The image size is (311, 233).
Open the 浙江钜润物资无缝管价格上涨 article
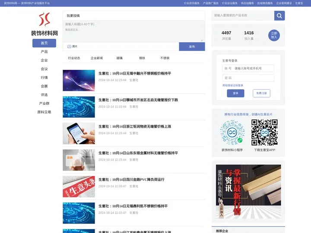click(135, 126)
